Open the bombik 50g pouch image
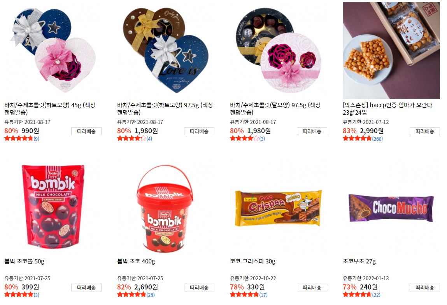Image resolution: width=447 pixels, height=305 pixels. 53,207
